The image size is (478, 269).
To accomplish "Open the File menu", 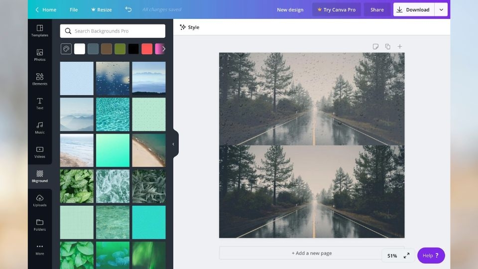I will 74,10.
